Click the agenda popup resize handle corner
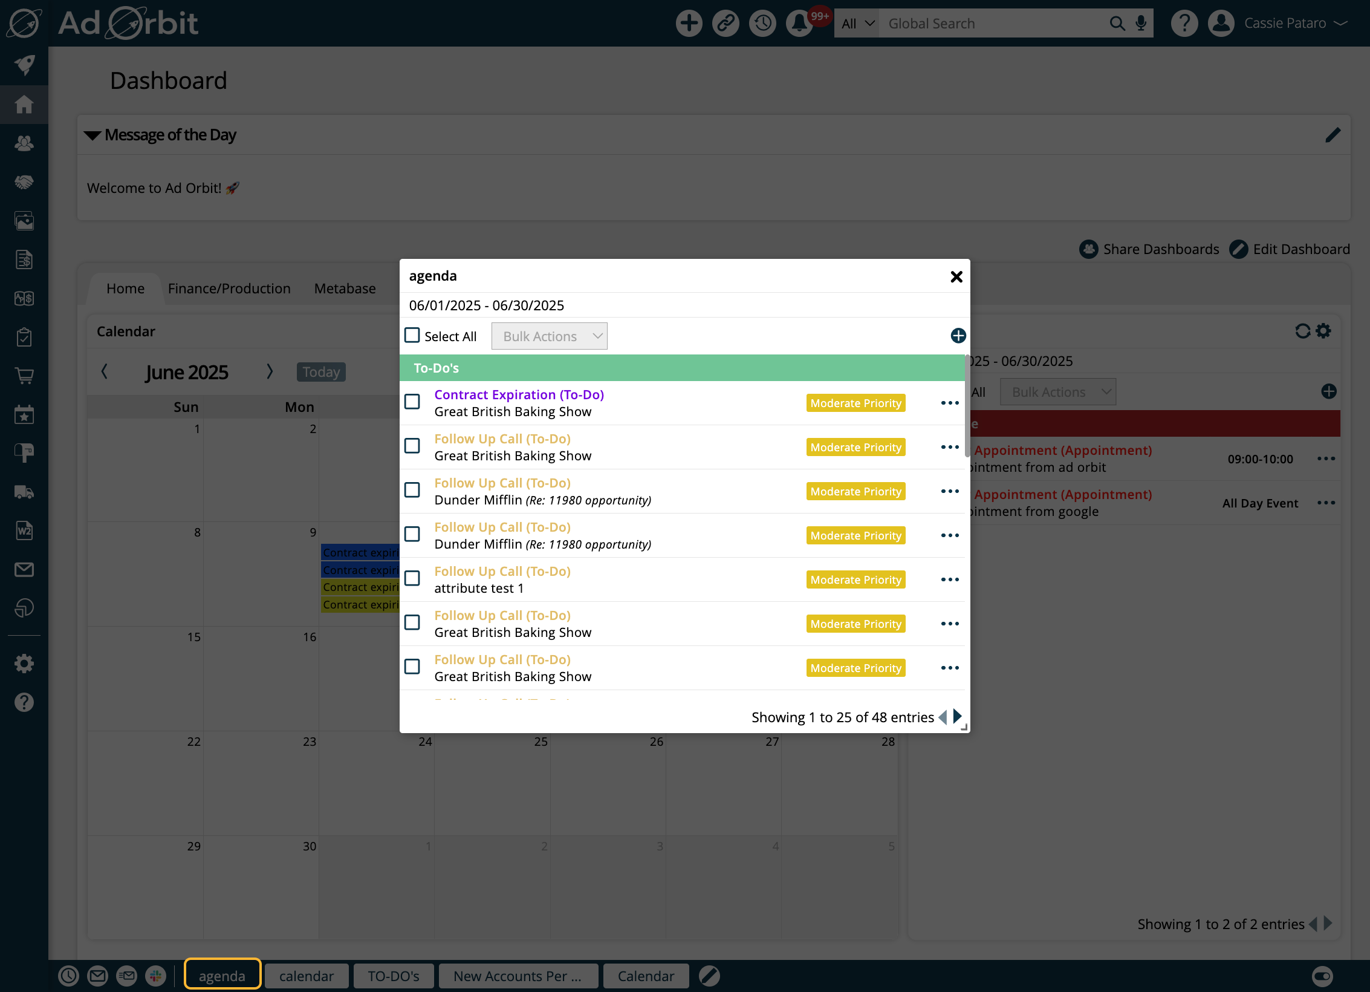 pyautogui.click(x=964, y=727)
